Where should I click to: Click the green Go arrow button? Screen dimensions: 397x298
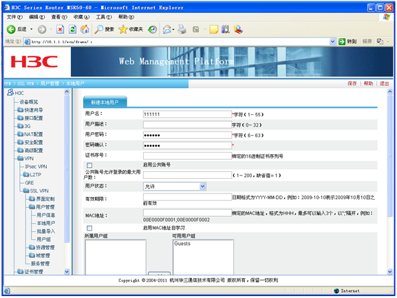click(342, 41)
